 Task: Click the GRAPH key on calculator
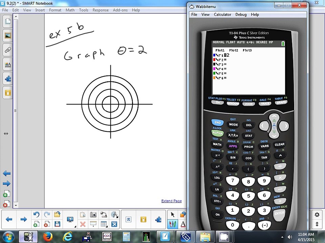[281, 103]
